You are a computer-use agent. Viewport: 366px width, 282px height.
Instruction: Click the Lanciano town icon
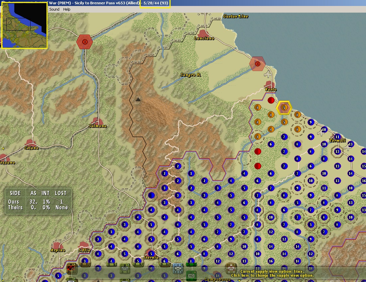click(x=202, y=33)
